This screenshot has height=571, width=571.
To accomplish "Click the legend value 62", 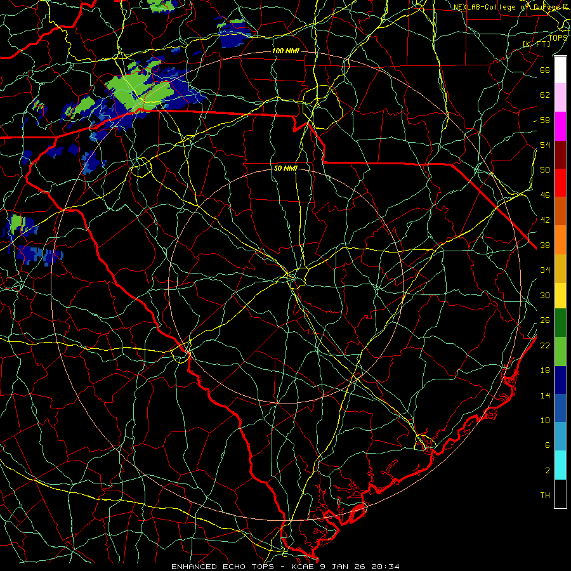I will pos(545,95).
